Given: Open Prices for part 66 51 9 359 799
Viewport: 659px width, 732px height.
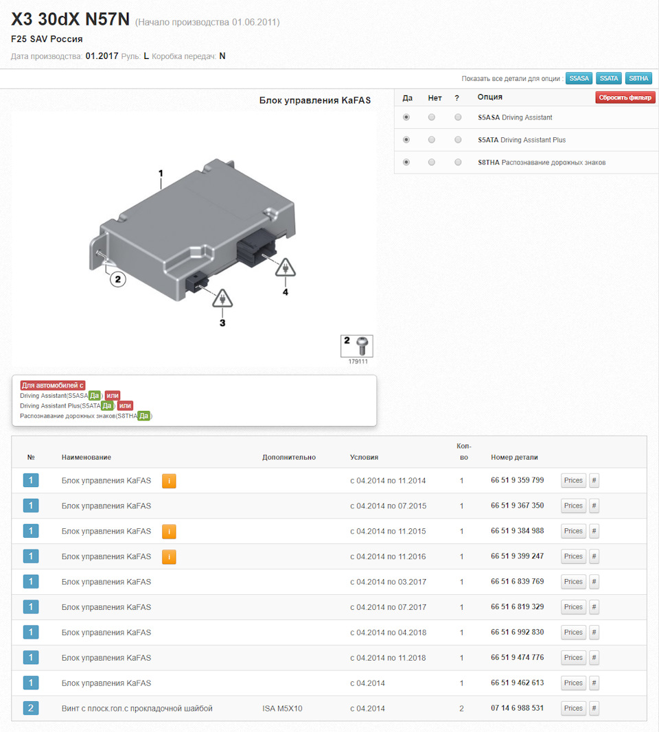Looking at the screenshot, I should pyautogui.click(x=573, y=480).
